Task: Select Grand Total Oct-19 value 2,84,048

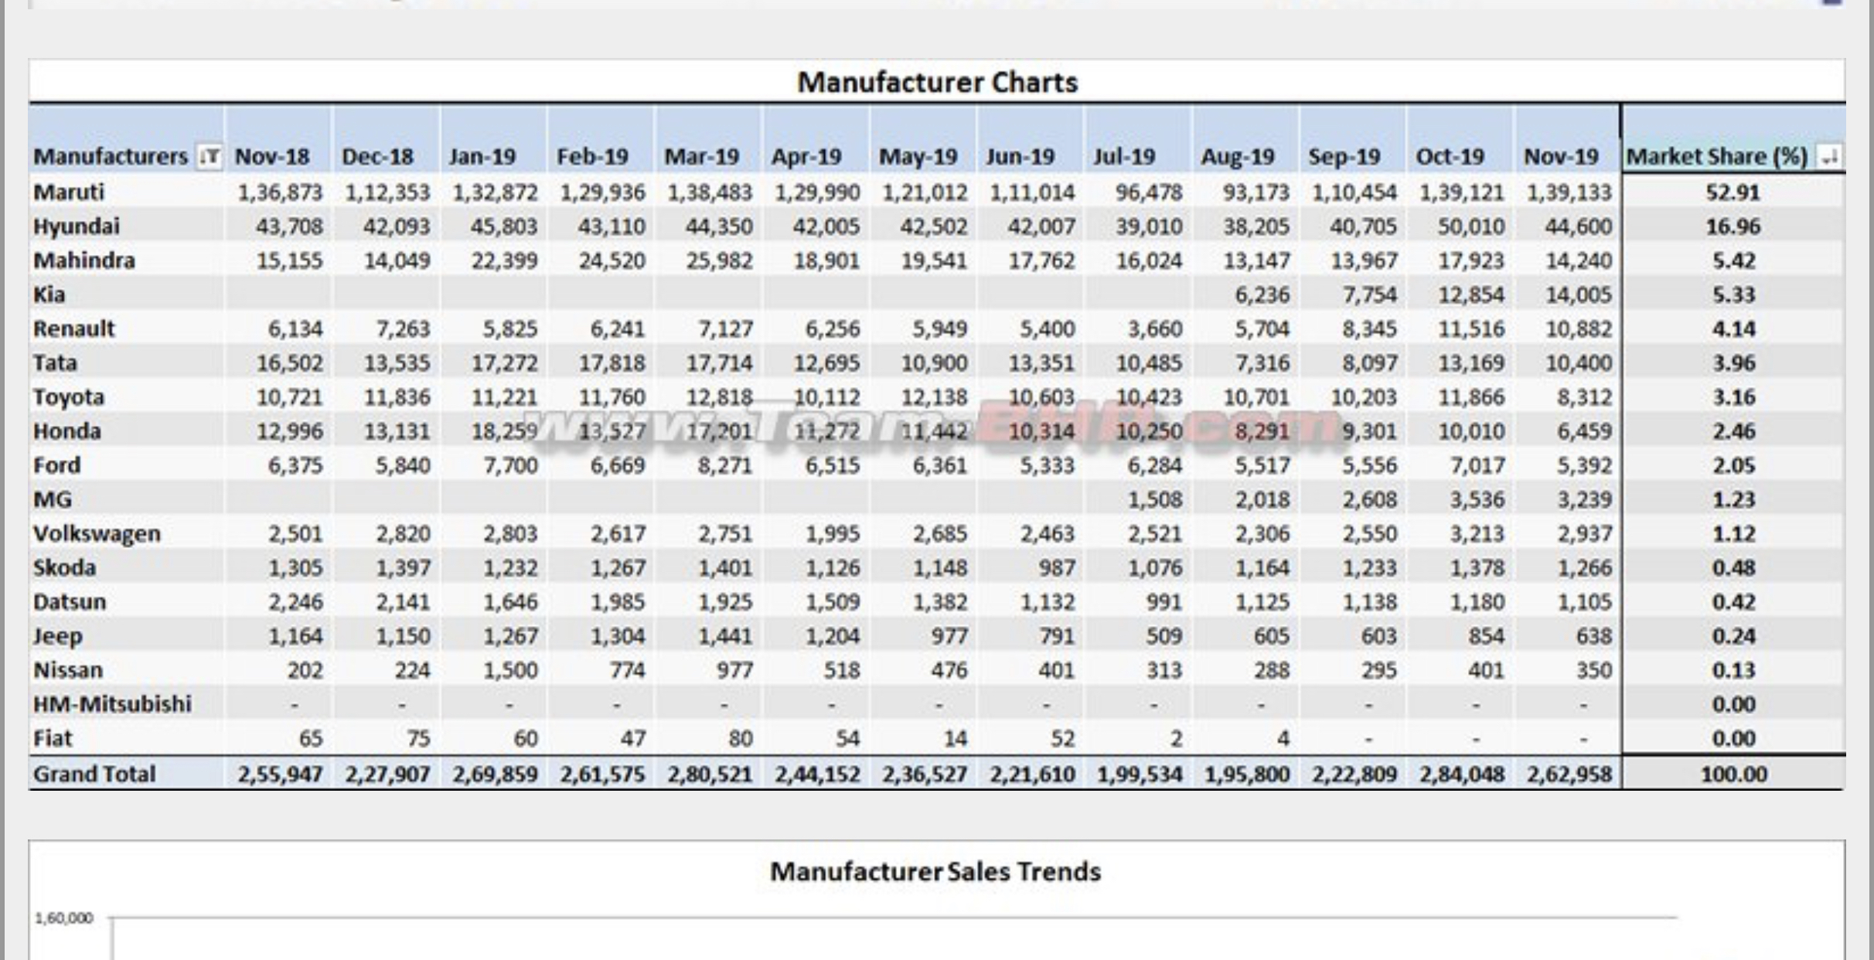Action: point(1462,774)
